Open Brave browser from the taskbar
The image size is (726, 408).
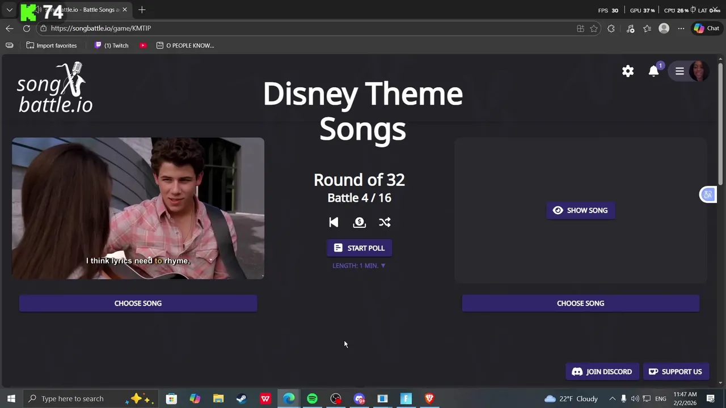pyautogui.click(x=429, y=398)
